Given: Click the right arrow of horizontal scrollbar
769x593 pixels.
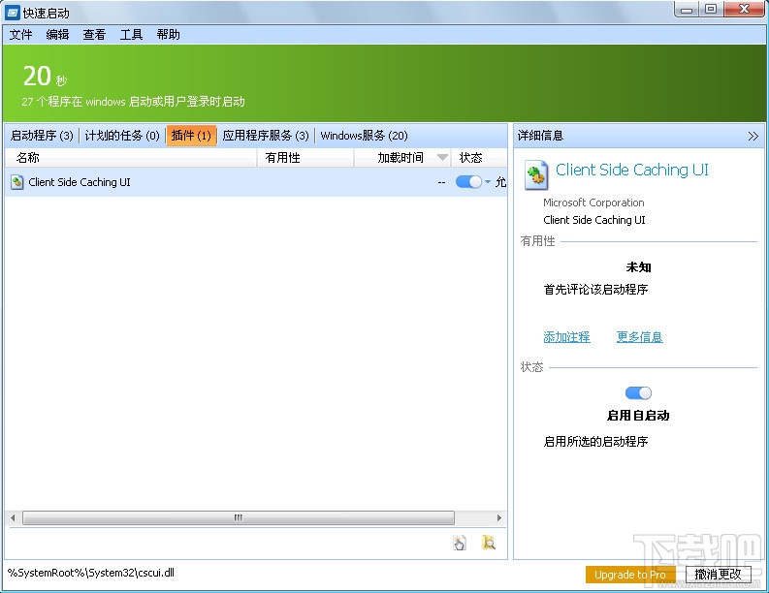Looking at the screenshot, I should [499, 518].
